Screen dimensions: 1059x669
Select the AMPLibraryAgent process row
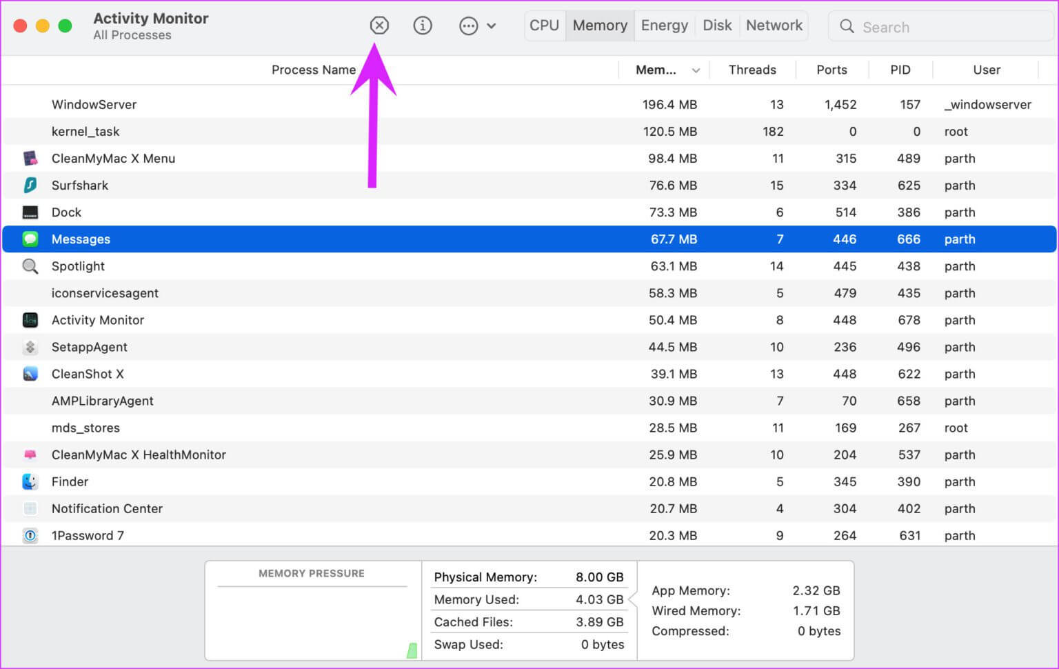pos(529,401)
